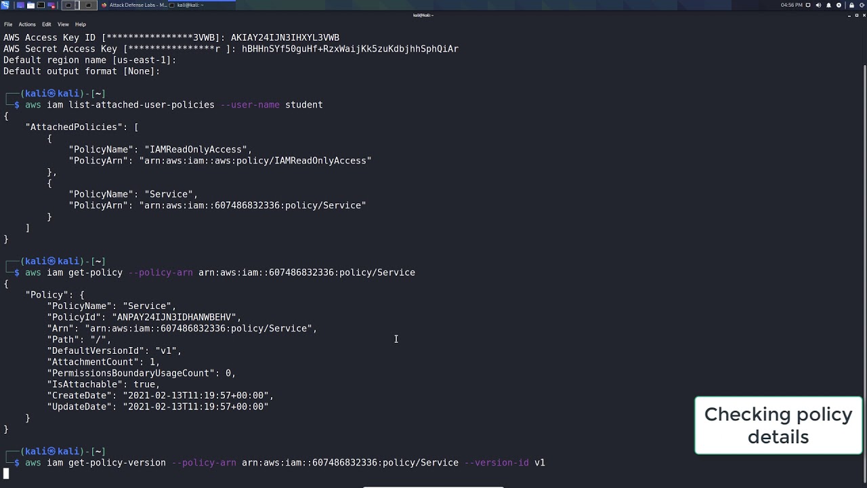
Task: Click the "AttachmentCount": 1 line
Action: pos(104,362)
